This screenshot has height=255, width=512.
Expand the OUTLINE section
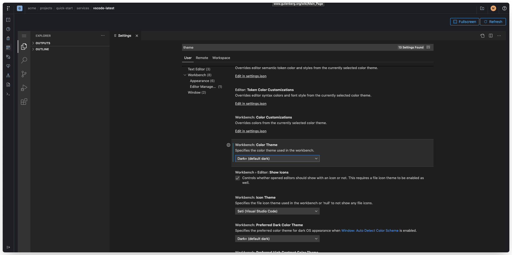[x=70, y=49]
